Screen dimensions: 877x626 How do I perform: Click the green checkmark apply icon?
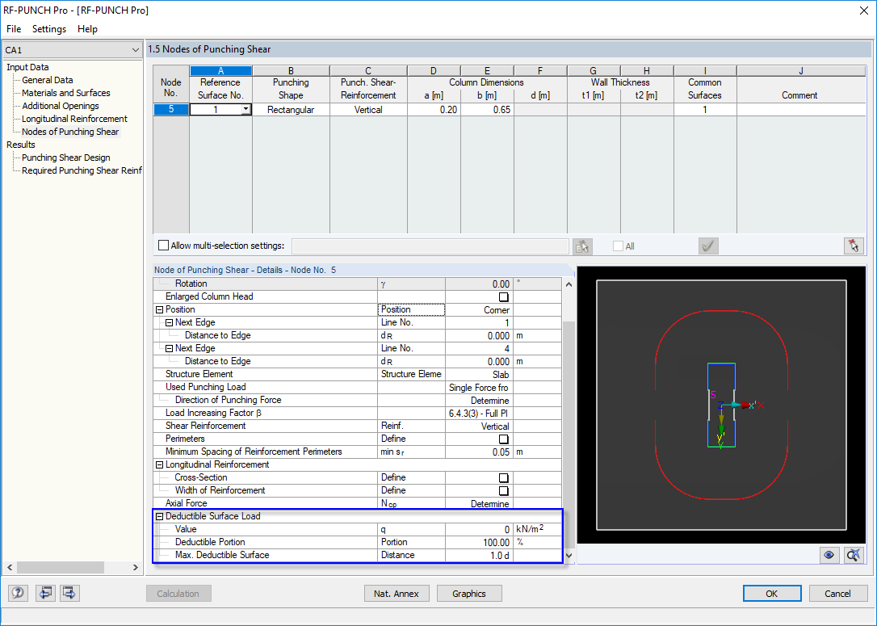708,246
